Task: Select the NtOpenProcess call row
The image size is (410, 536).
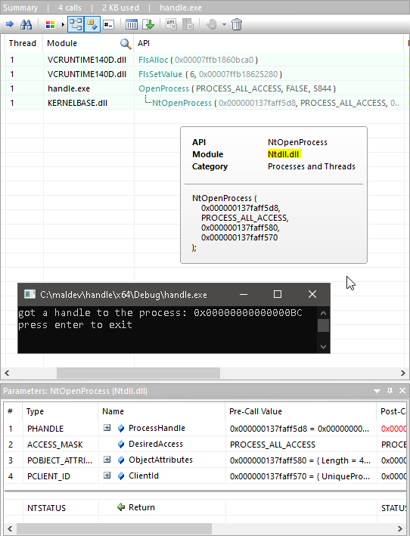Action: (204, 103)
